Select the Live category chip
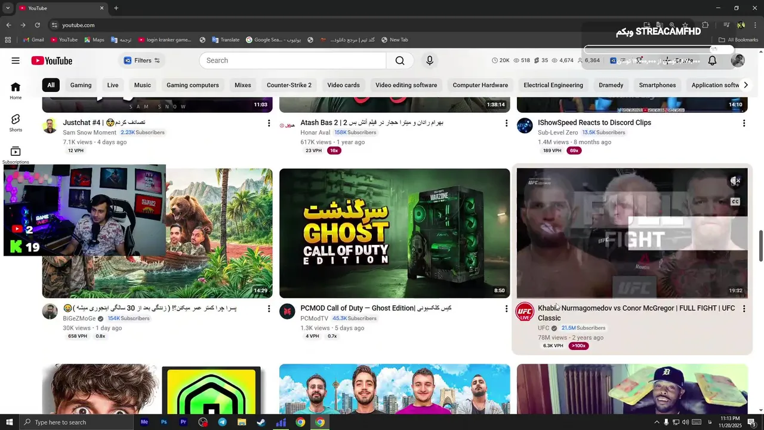 tap(113, 85)
